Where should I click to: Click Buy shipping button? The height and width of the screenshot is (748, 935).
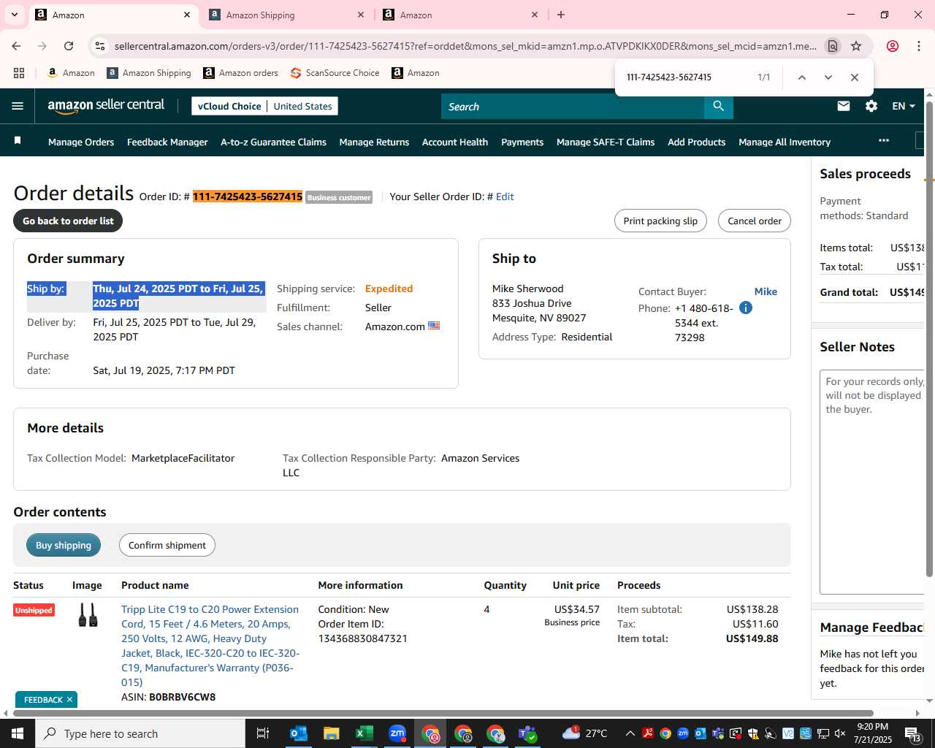click(64, 545)
